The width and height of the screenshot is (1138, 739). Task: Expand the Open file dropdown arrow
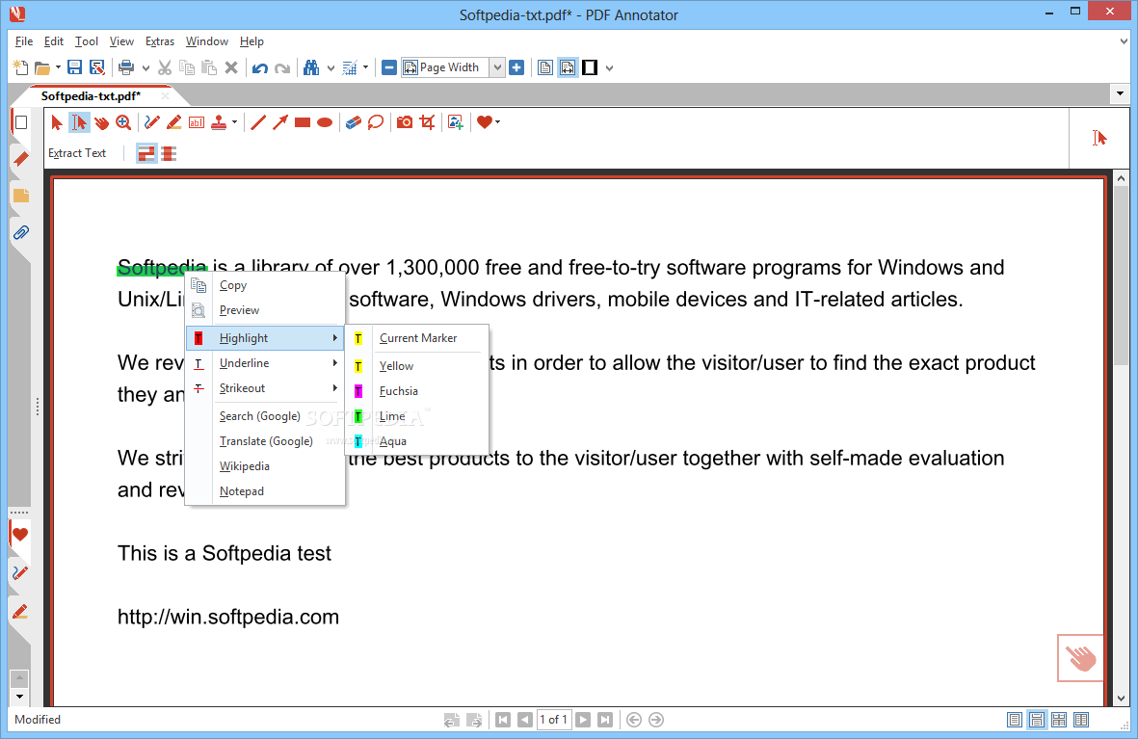click(x=58, y=67)
